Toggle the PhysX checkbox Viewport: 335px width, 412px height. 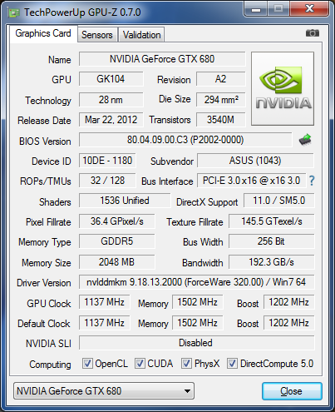point(186,364)
